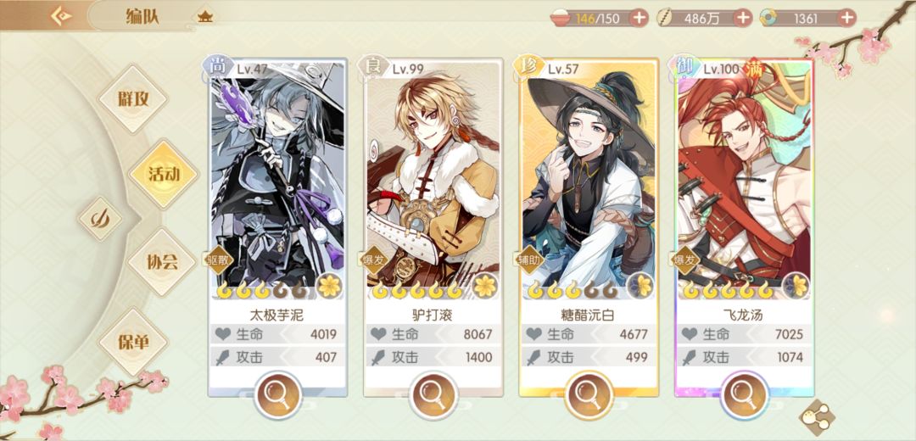916x441 pixels.
Task: Click the 辅助 role tag on 糖醋沅白
Action: (528, 260)
